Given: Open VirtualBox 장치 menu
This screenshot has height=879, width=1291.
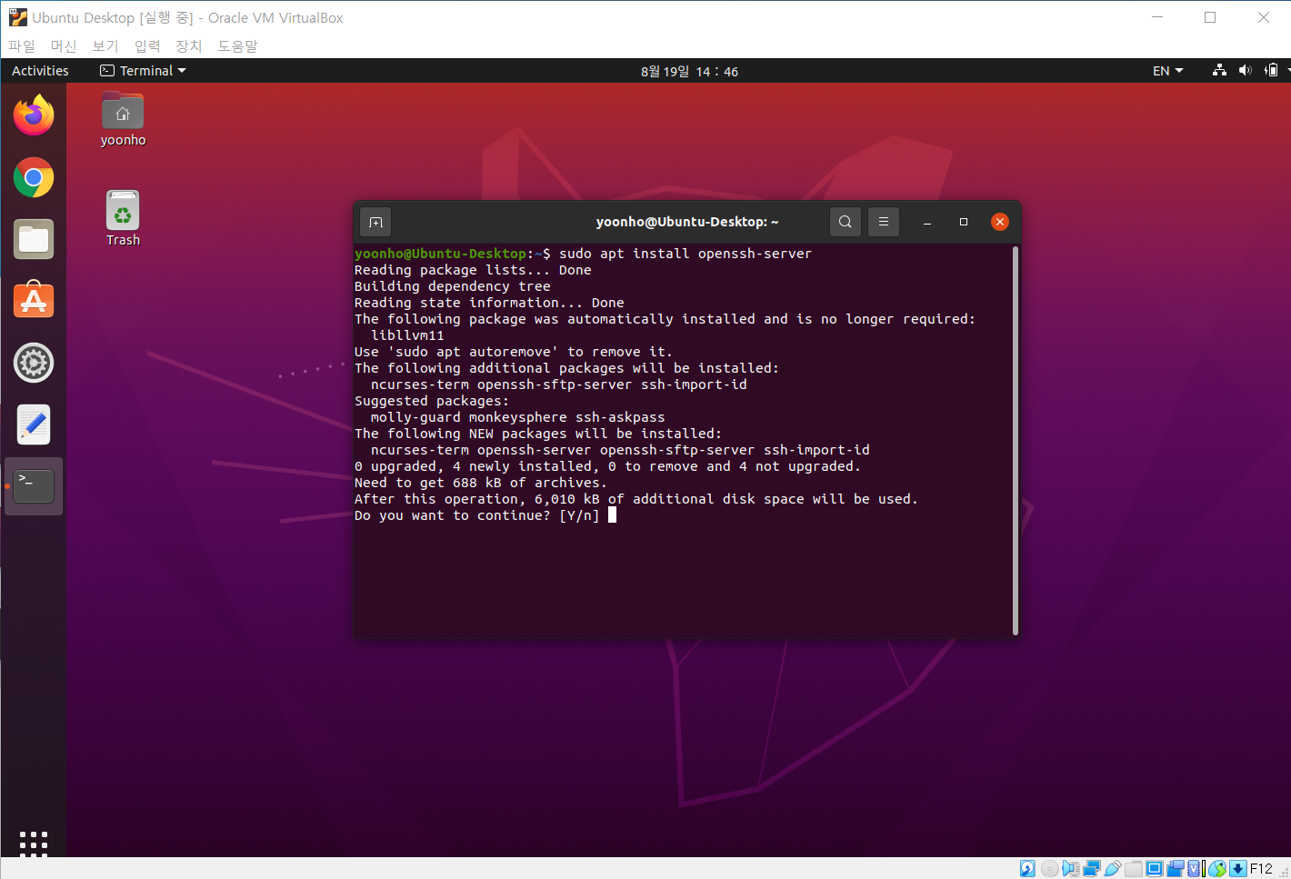Looking at the screenshot, I should [189, 45].
